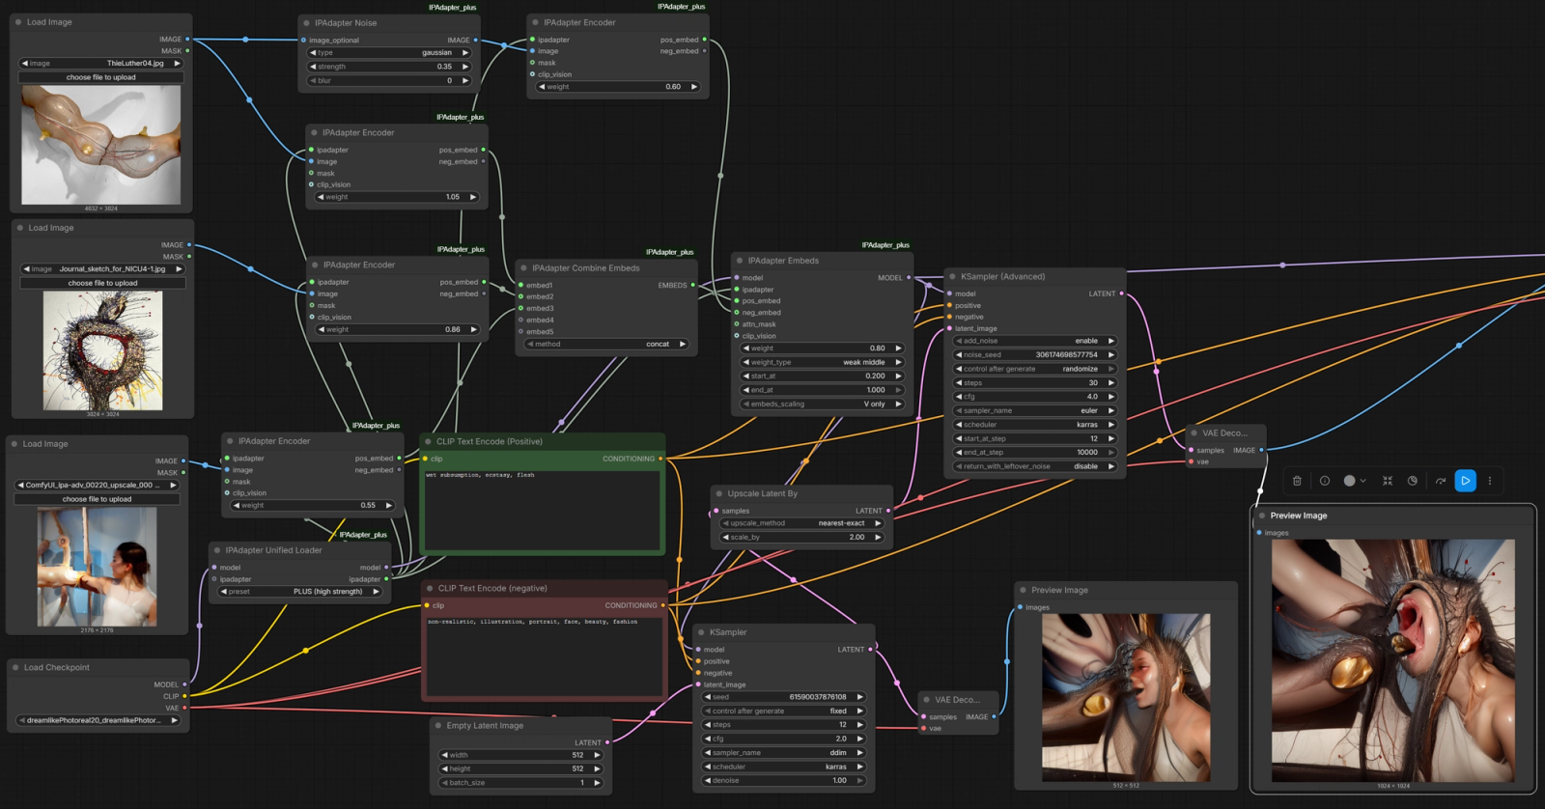Viewport: 1545px width, 809px height.
Task: Open sampler_name ddim dropdown
Action: click(783, 753)
